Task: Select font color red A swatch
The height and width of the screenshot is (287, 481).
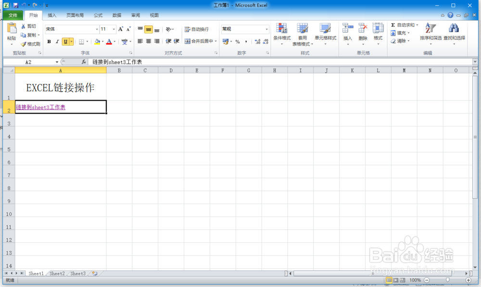Action: 109,42
